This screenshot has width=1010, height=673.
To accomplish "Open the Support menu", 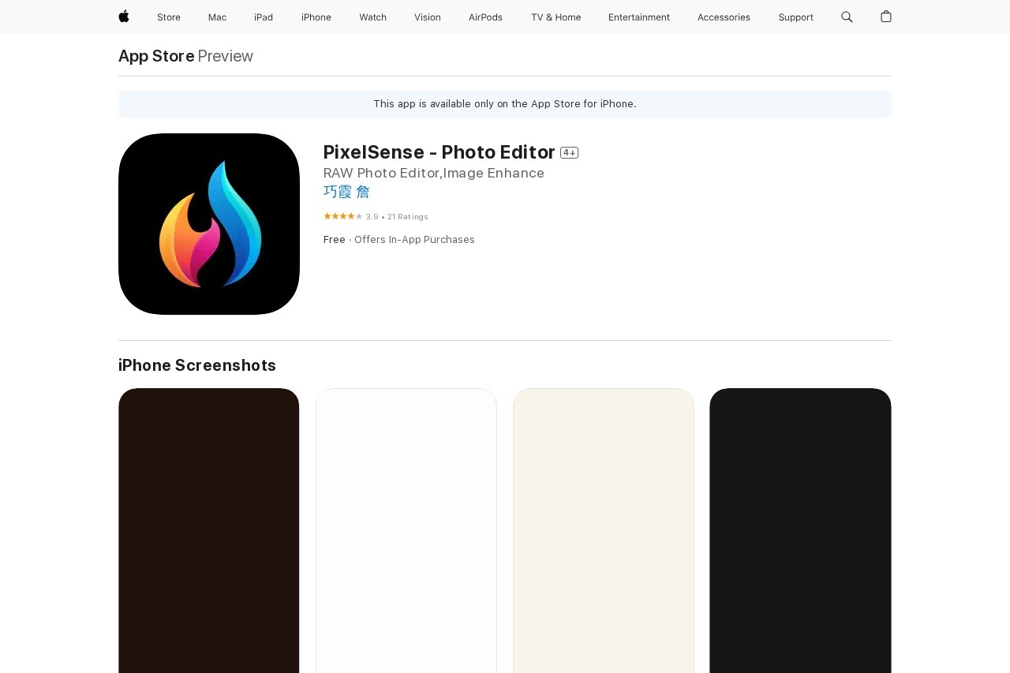I will [795, 17].
